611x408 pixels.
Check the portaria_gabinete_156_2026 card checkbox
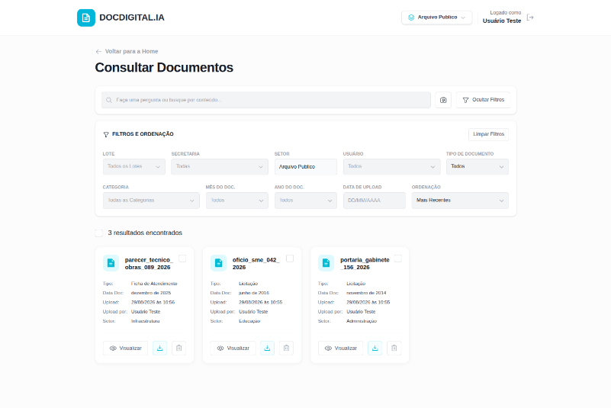(398, 259)
